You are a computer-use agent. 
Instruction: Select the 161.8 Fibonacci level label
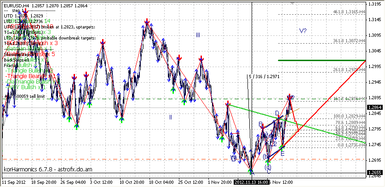click(x=349, y=98)
